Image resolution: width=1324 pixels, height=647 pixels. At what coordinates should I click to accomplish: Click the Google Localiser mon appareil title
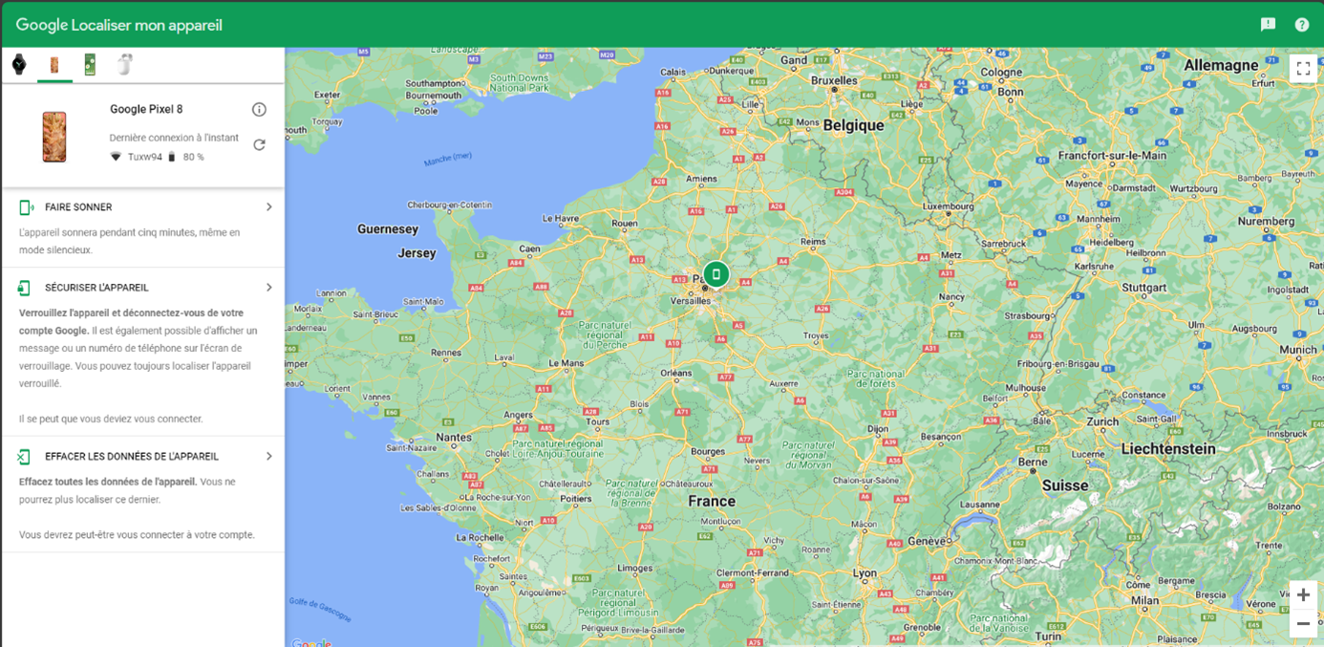tap(119, 25)
